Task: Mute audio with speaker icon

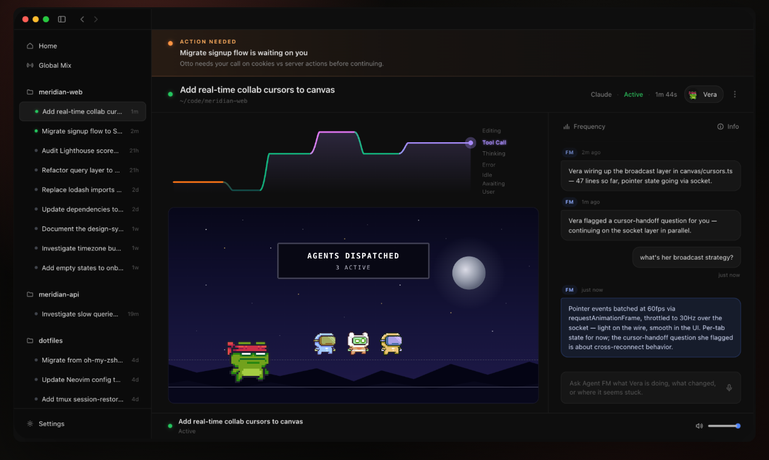Action: tap(699, 426)
